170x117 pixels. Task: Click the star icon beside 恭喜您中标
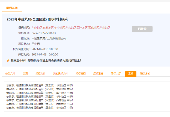pos(8,60)
